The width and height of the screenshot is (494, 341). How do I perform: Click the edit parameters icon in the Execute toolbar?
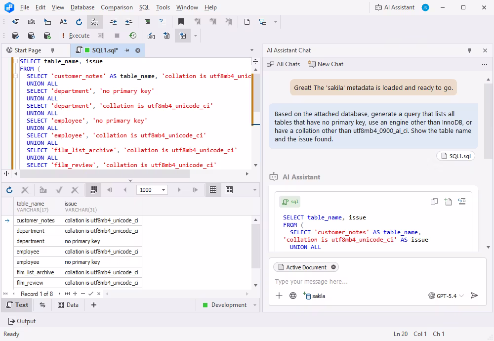(x=151, y=36)
